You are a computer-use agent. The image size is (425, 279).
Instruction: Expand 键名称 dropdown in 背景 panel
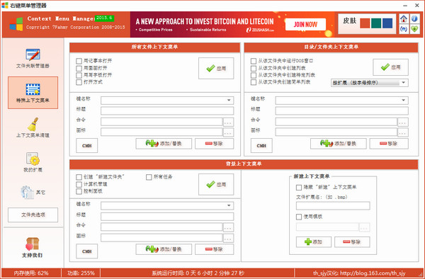click(229, 205)
